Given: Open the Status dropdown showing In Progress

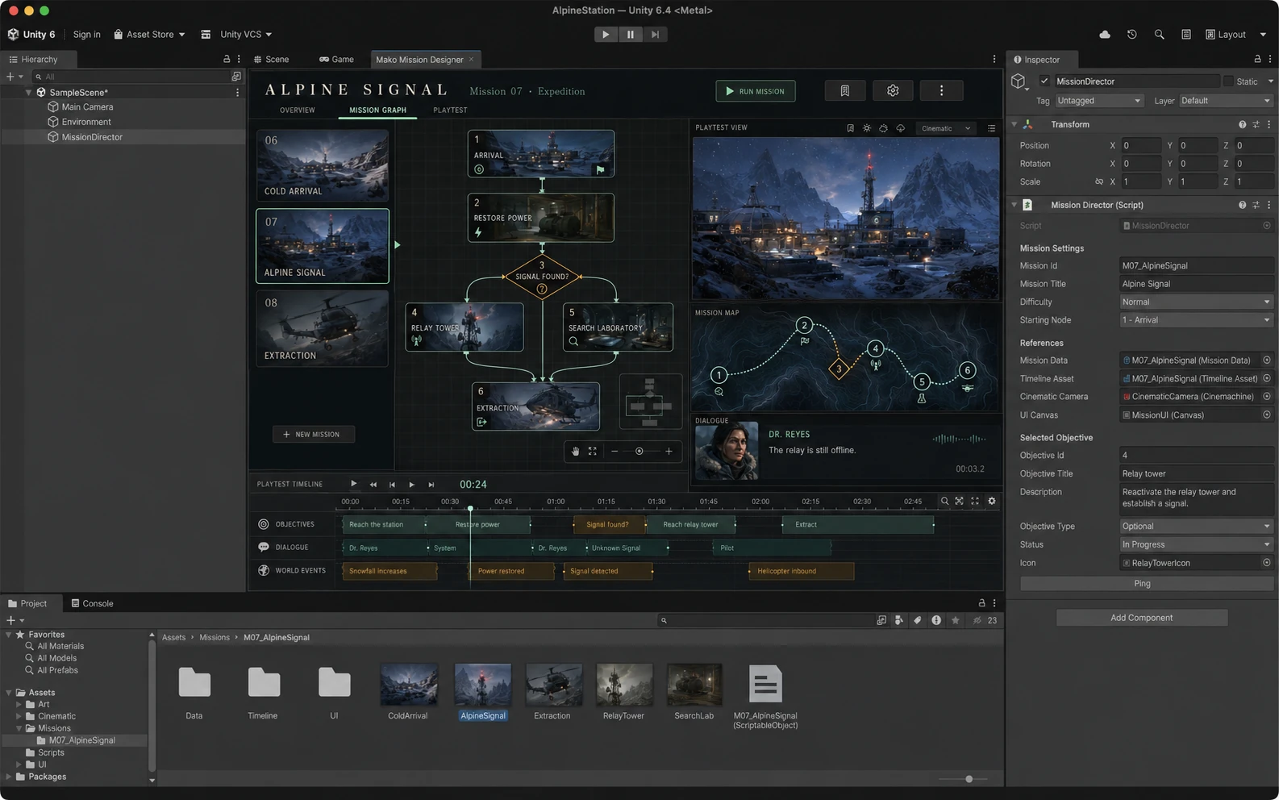Looking at the screenshot, I should tap(1197, 544).
